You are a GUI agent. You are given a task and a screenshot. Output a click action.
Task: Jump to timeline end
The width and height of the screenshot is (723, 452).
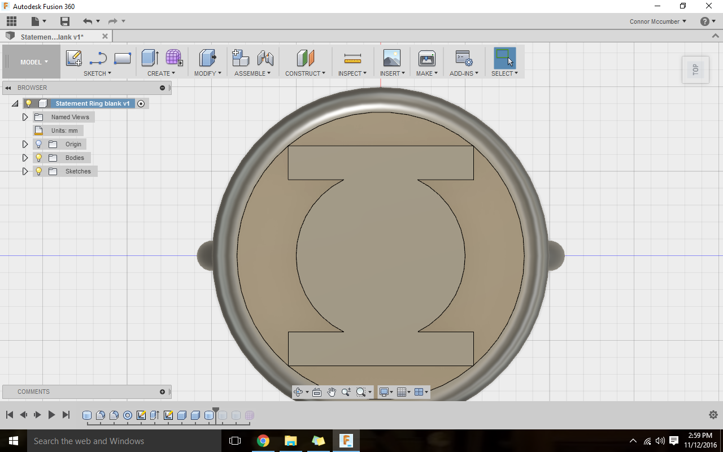(x=66, y=415)
